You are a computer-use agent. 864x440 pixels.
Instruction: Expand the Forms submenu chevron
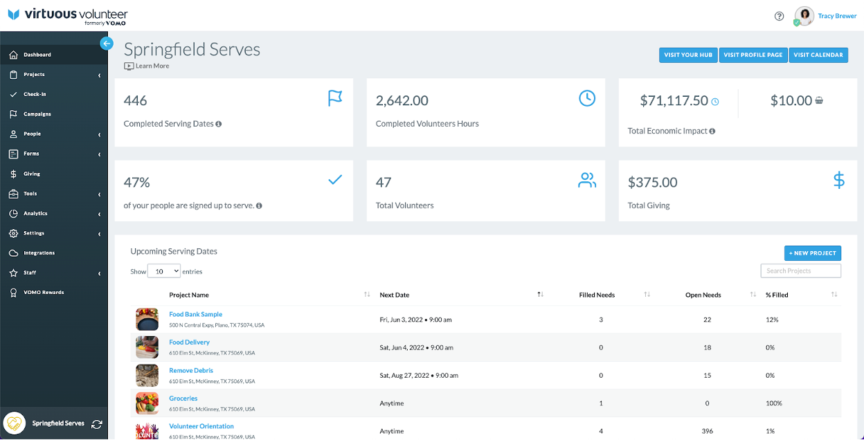[x=99, y=154]
